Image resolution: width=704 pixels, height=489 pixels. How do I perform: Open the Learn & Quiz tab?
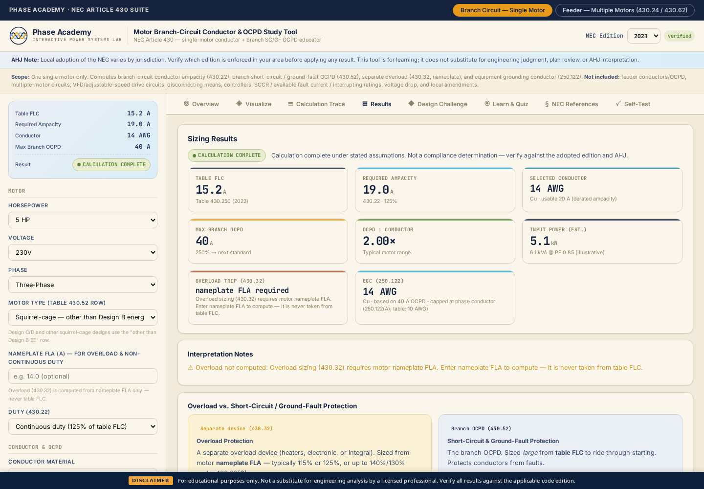tap(506, 104)
